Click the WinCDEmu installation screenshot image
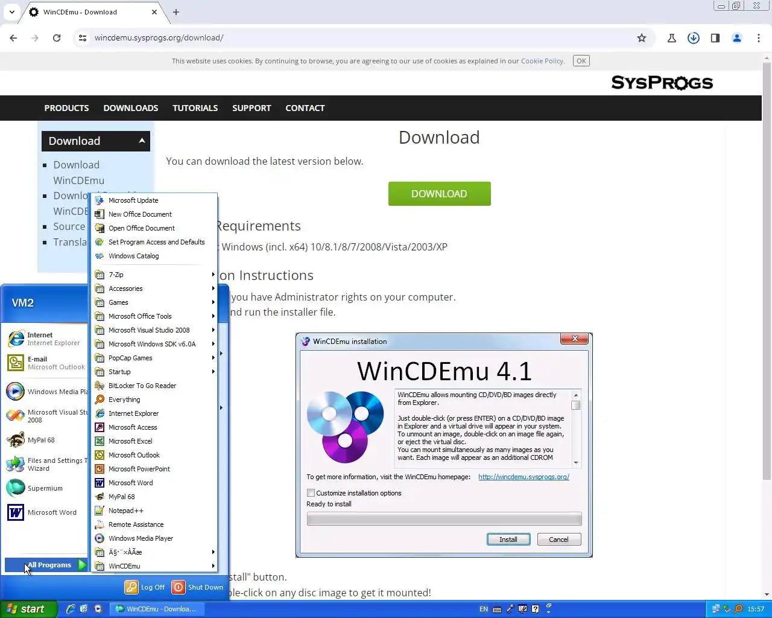Image resolution: width=772 pixels, height=618 pixels. click(444, 445)
